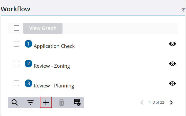
Task: View Review - Planning via eye icon
Action: tap(172, 83)
